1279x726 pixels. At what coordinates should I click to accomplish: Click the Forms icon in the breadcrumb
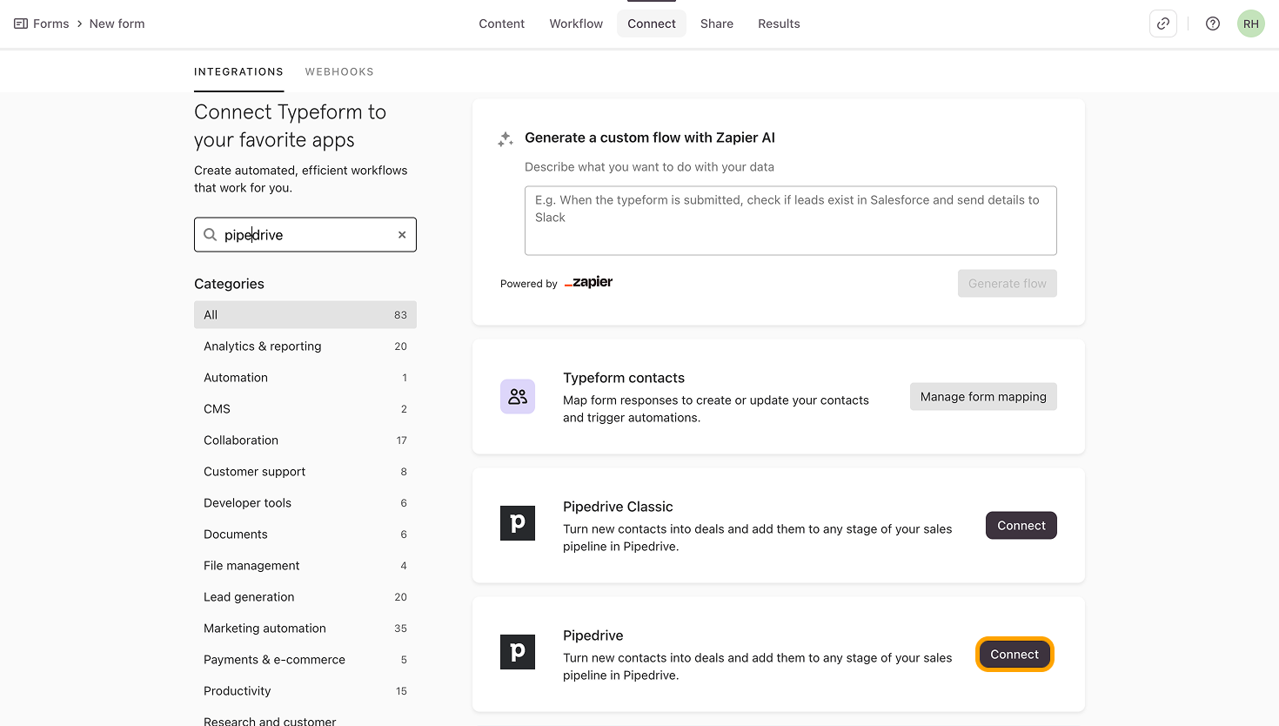pos(21,24)
